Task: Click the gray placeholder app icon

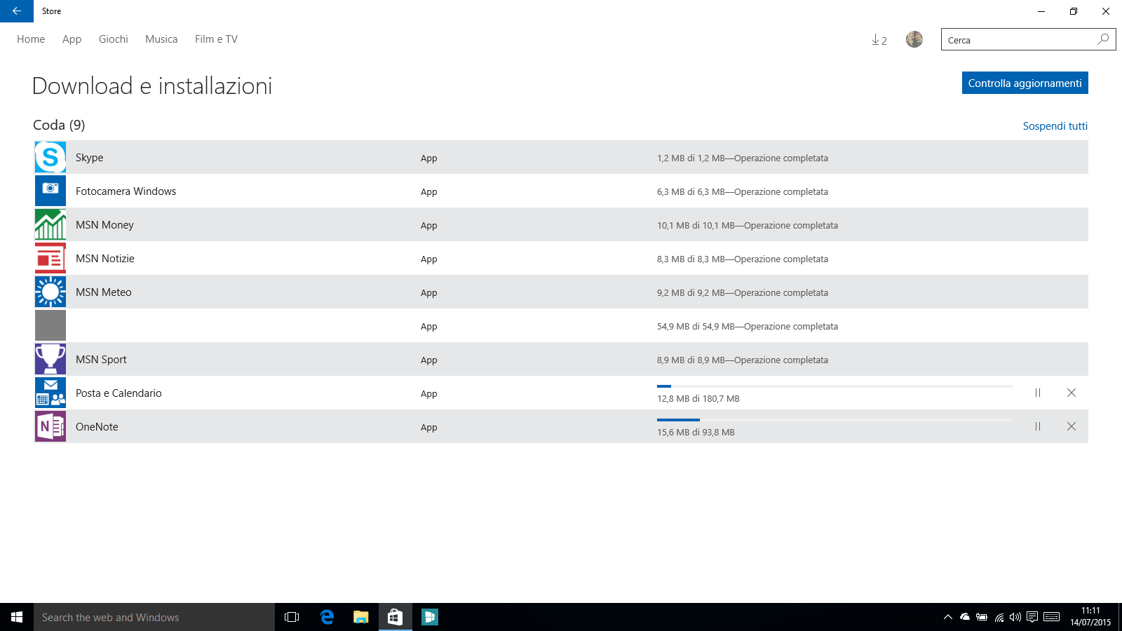Action: 50,325
